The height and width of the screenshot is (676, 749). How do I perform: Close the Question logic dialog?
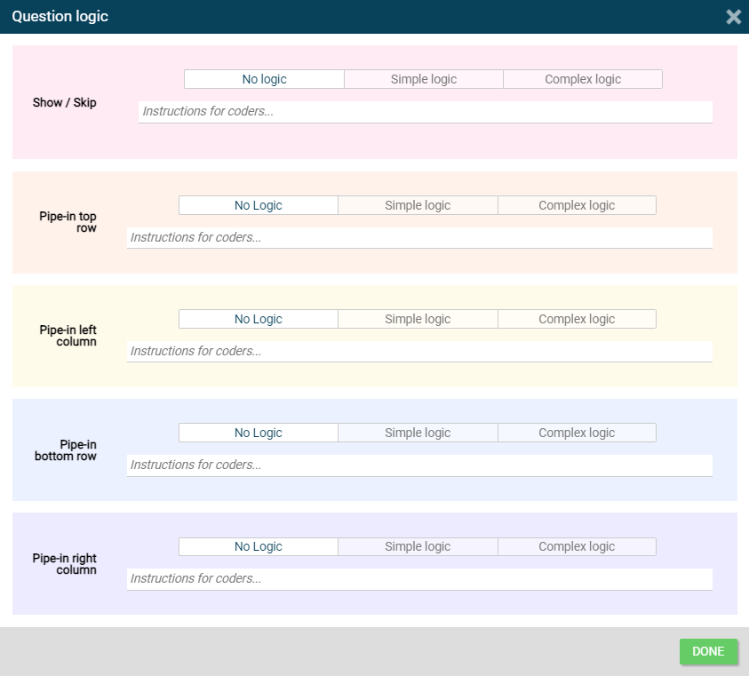tap(733, 17)
